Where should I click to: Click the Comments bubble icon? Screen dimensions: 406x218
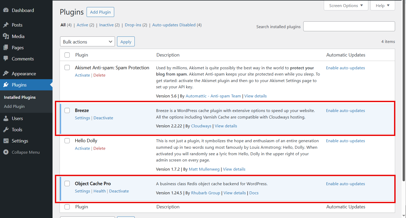[6, 59]
